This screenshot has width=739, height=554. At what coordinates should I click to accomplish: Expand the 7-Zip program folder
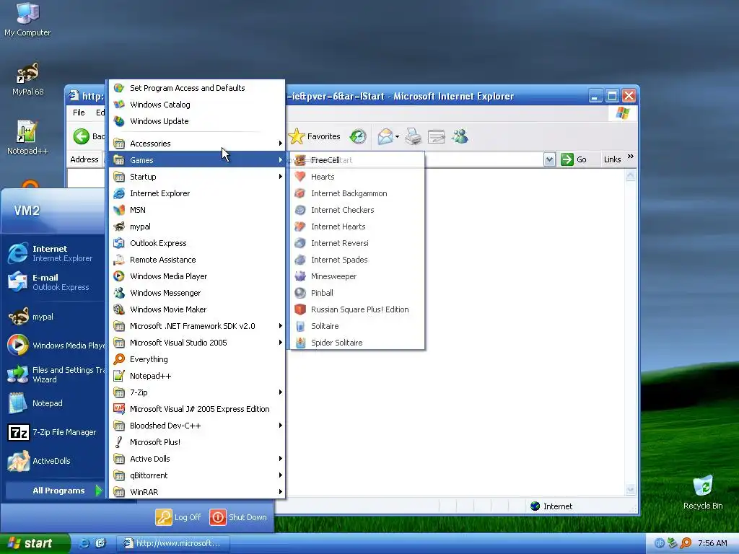[197, 392]
